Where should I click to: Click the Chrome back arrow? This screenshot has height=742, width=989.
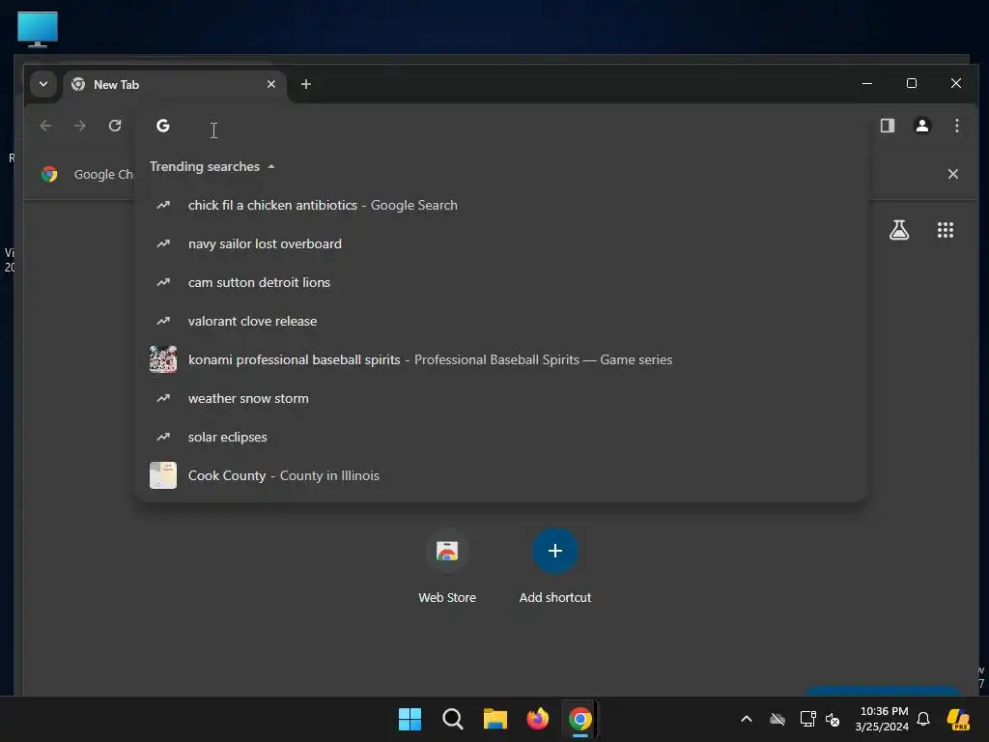(x=45, y=126)
